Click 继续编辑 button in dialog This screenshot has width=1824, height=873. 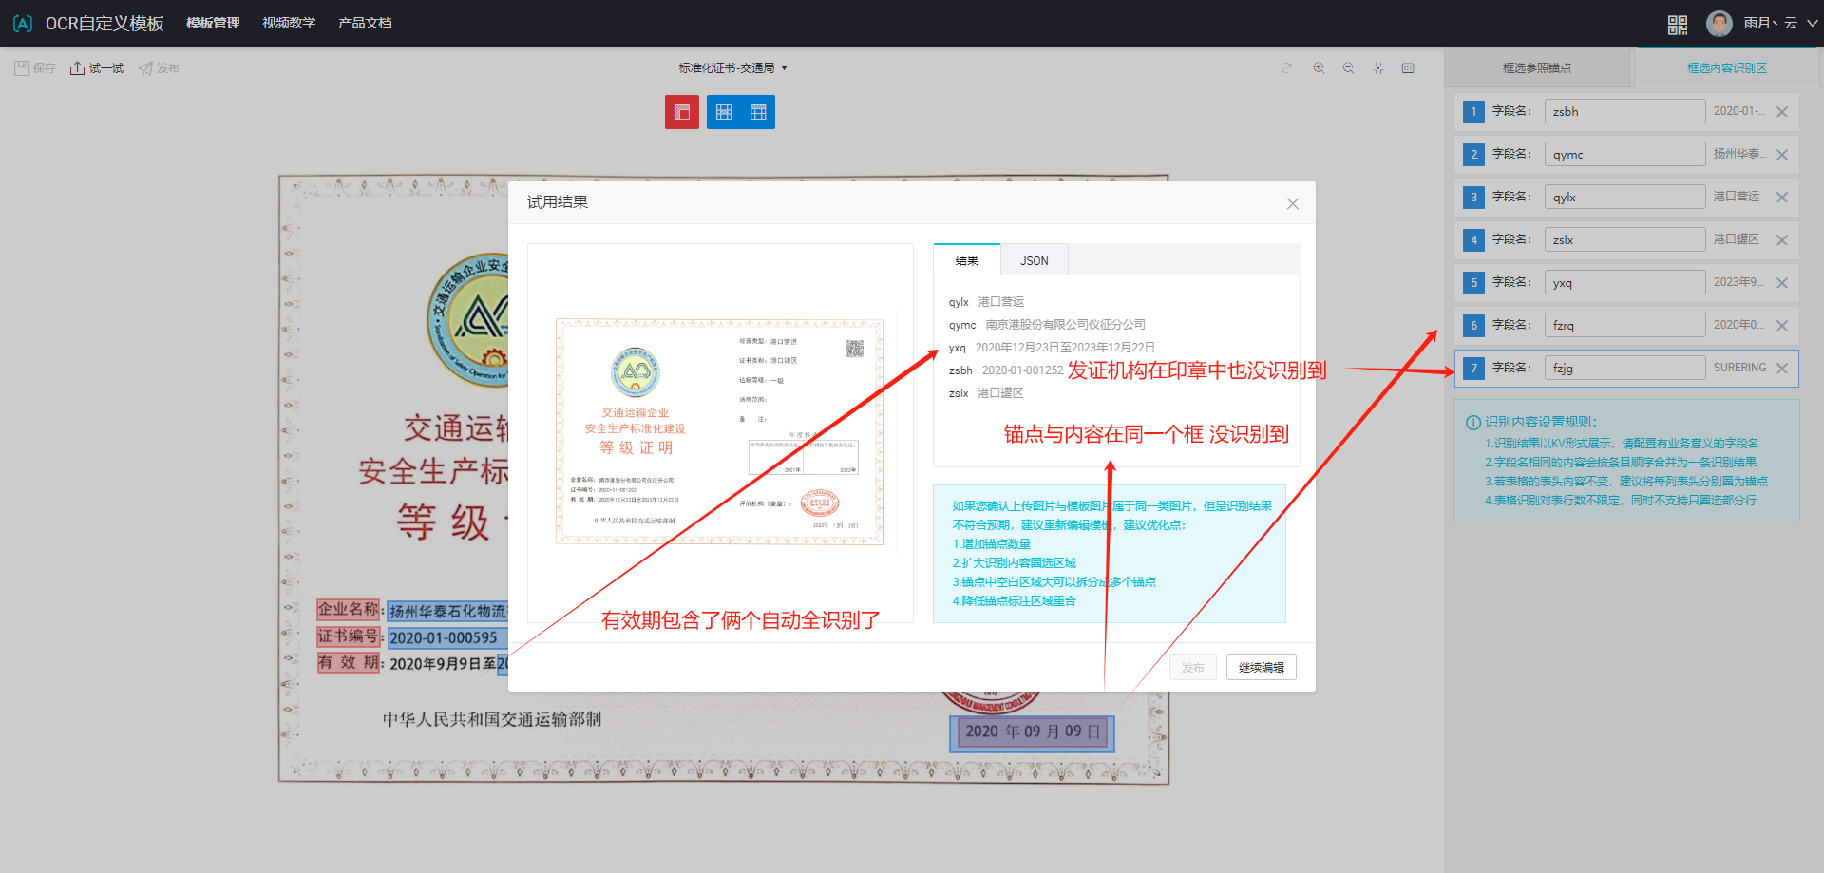1262,668
